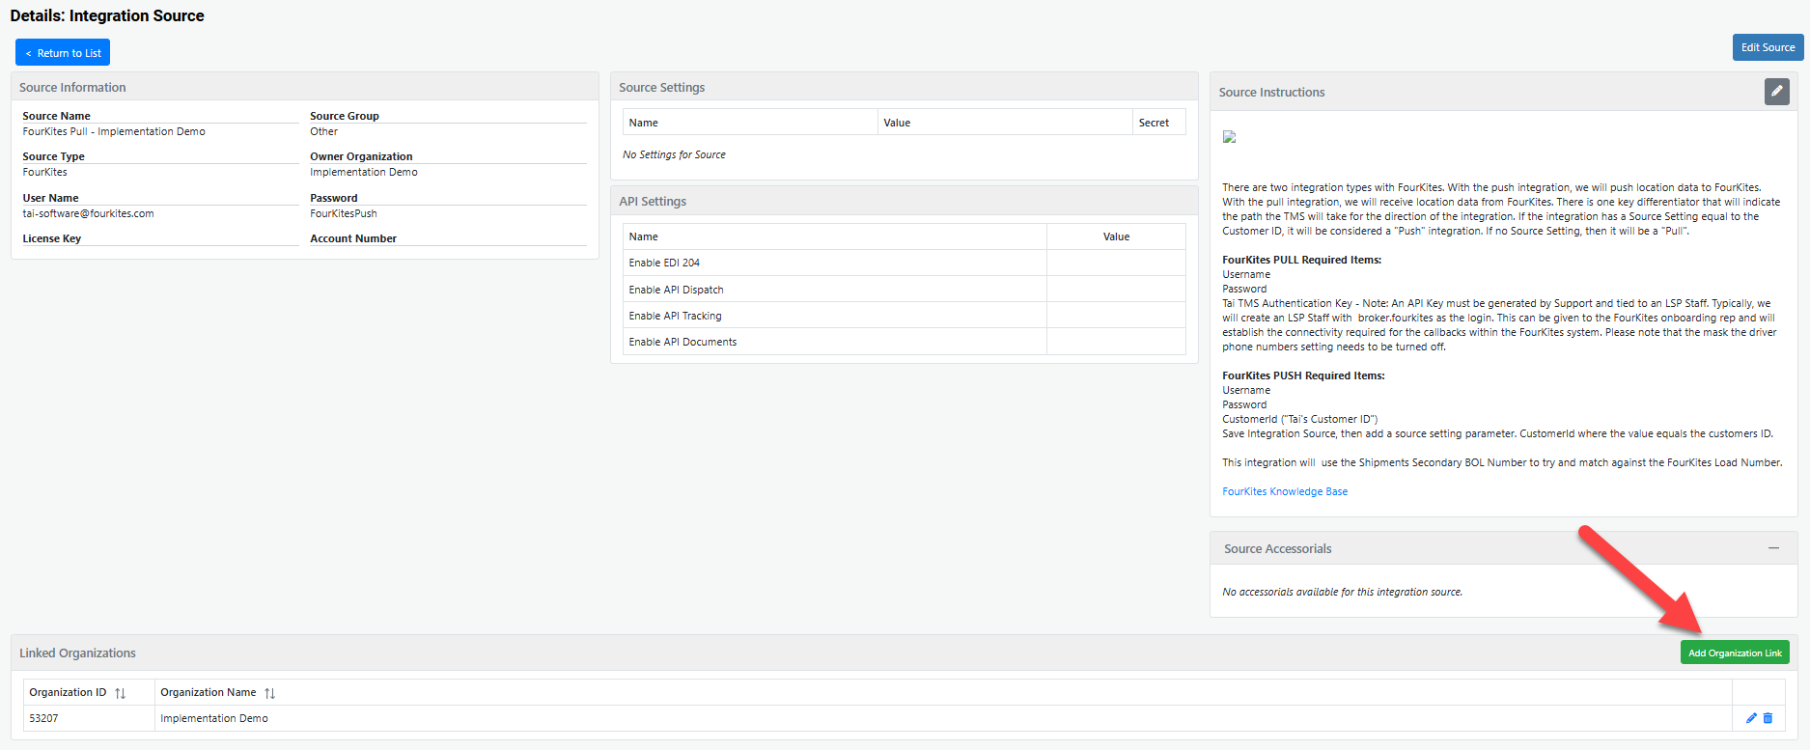
Task: Click the FourKites PUSH Required Items heading
Action: 1303,375
